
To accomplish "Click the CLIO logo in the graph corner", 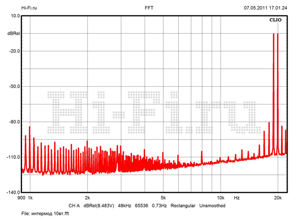I will click(275, 20).
